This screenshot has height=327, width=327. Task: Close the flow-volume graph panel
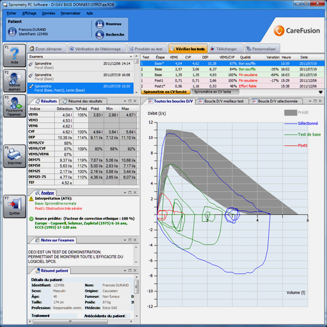[x=320, y=101]
